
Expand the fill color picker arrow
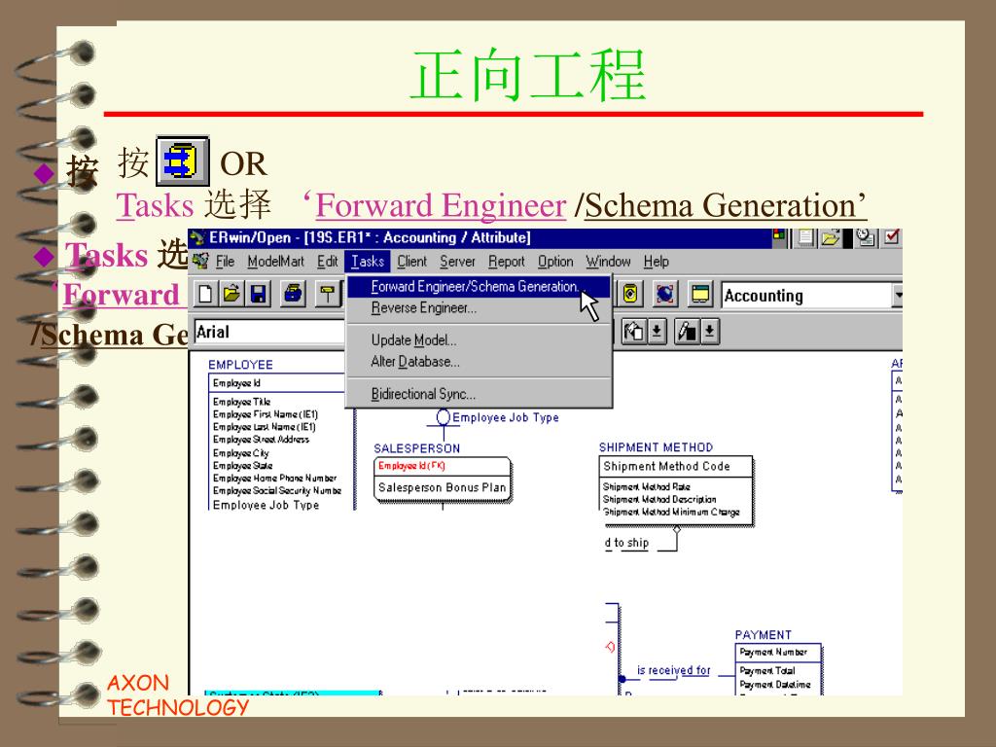[x=658, y=332]
